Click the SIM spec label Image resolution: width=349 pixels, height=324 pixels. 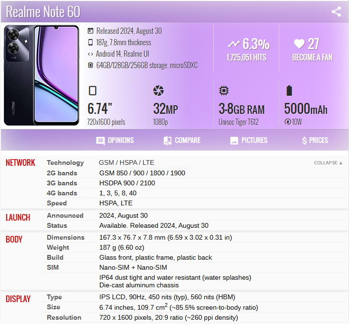click(53, 267)
